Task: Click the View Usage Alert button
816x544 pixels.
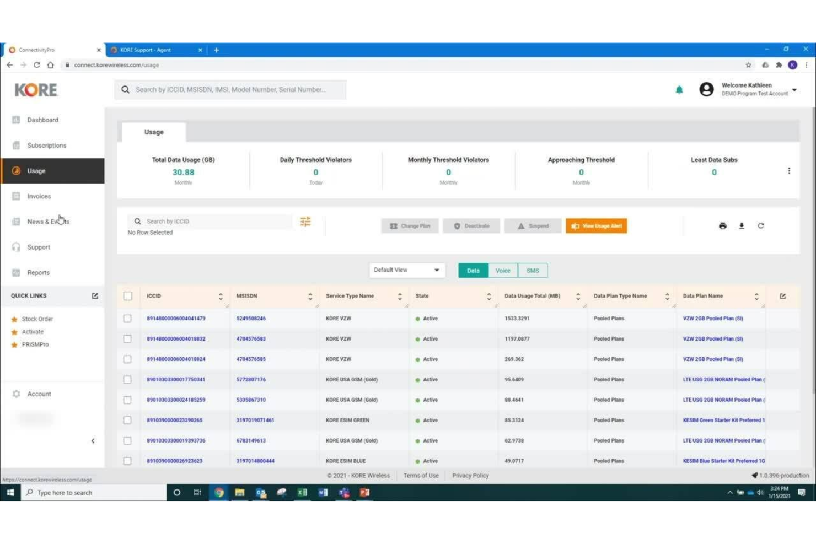Action: [596, 225]
